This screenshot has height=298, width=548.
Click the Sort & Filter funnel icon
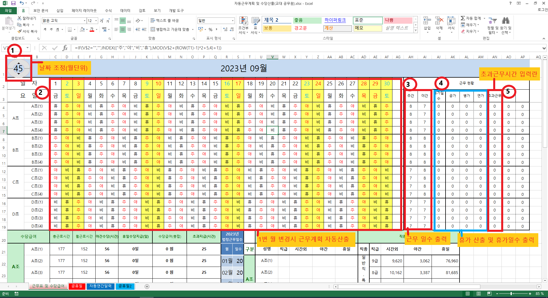492,21
